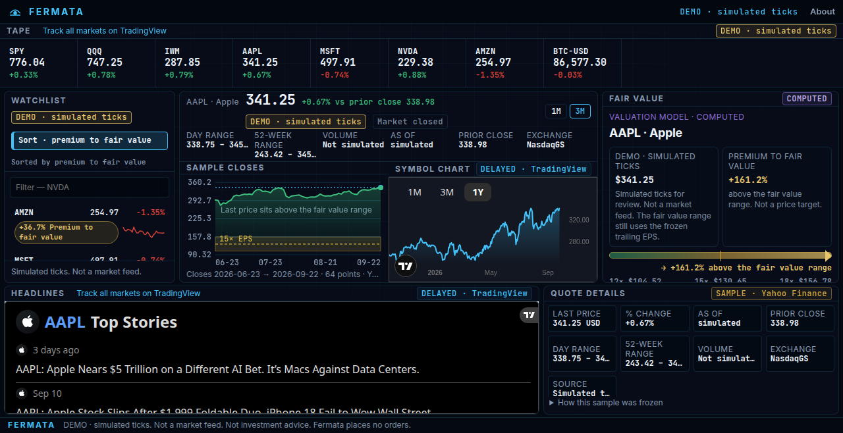
Task: Open 'Track all markets on TradingView' in the Tape
Action: point(105,31)
